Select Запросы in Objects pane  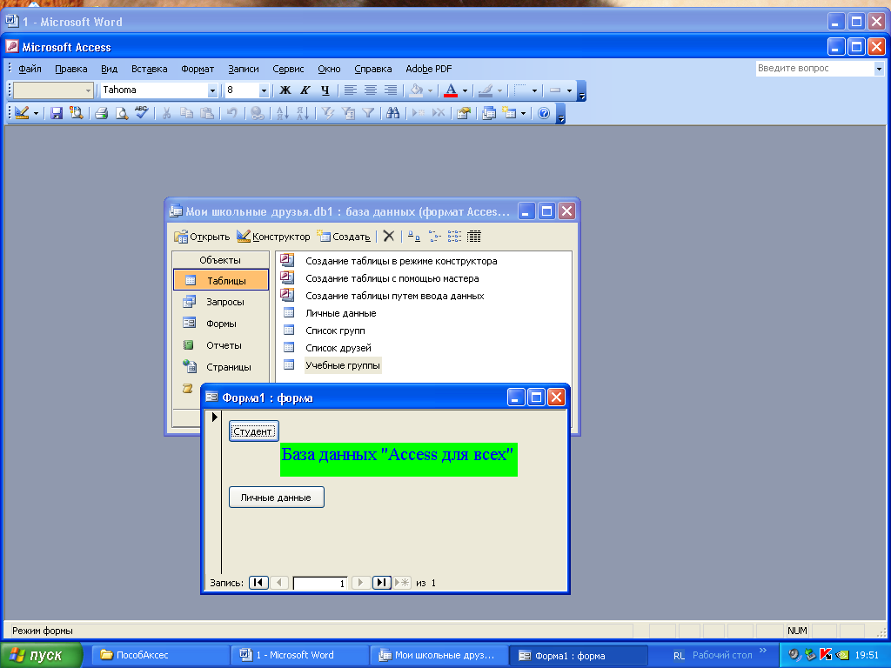tap(221, 302)
